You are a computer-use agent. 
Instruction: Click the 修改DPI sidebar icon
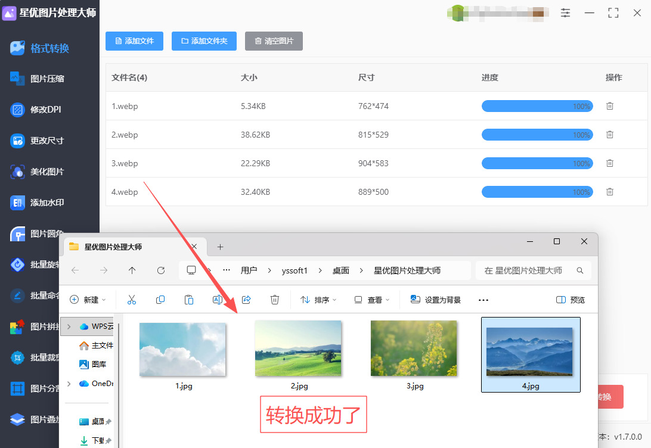[x=17, y=110]
